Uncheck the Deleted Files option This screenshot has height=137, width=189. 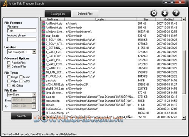point(9,67)
